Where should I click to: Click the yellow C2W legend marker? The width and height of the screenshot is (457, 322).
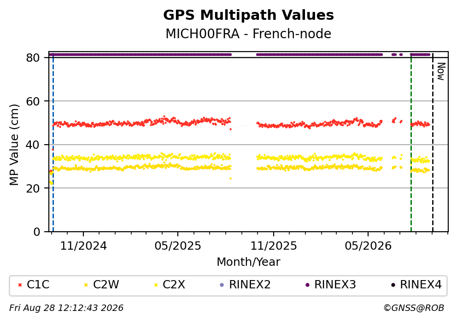(x=86, y=285)
